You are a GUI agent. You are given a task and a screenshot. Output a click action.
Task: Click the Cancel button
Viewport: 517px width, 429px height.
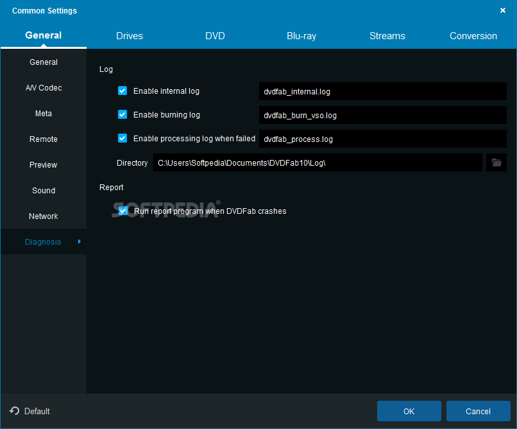coord(478,411)
